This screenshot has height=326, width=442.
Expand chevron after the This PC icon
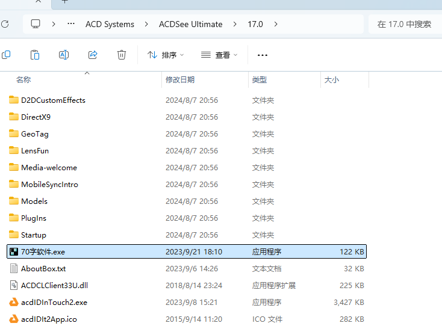pos(54,24)
